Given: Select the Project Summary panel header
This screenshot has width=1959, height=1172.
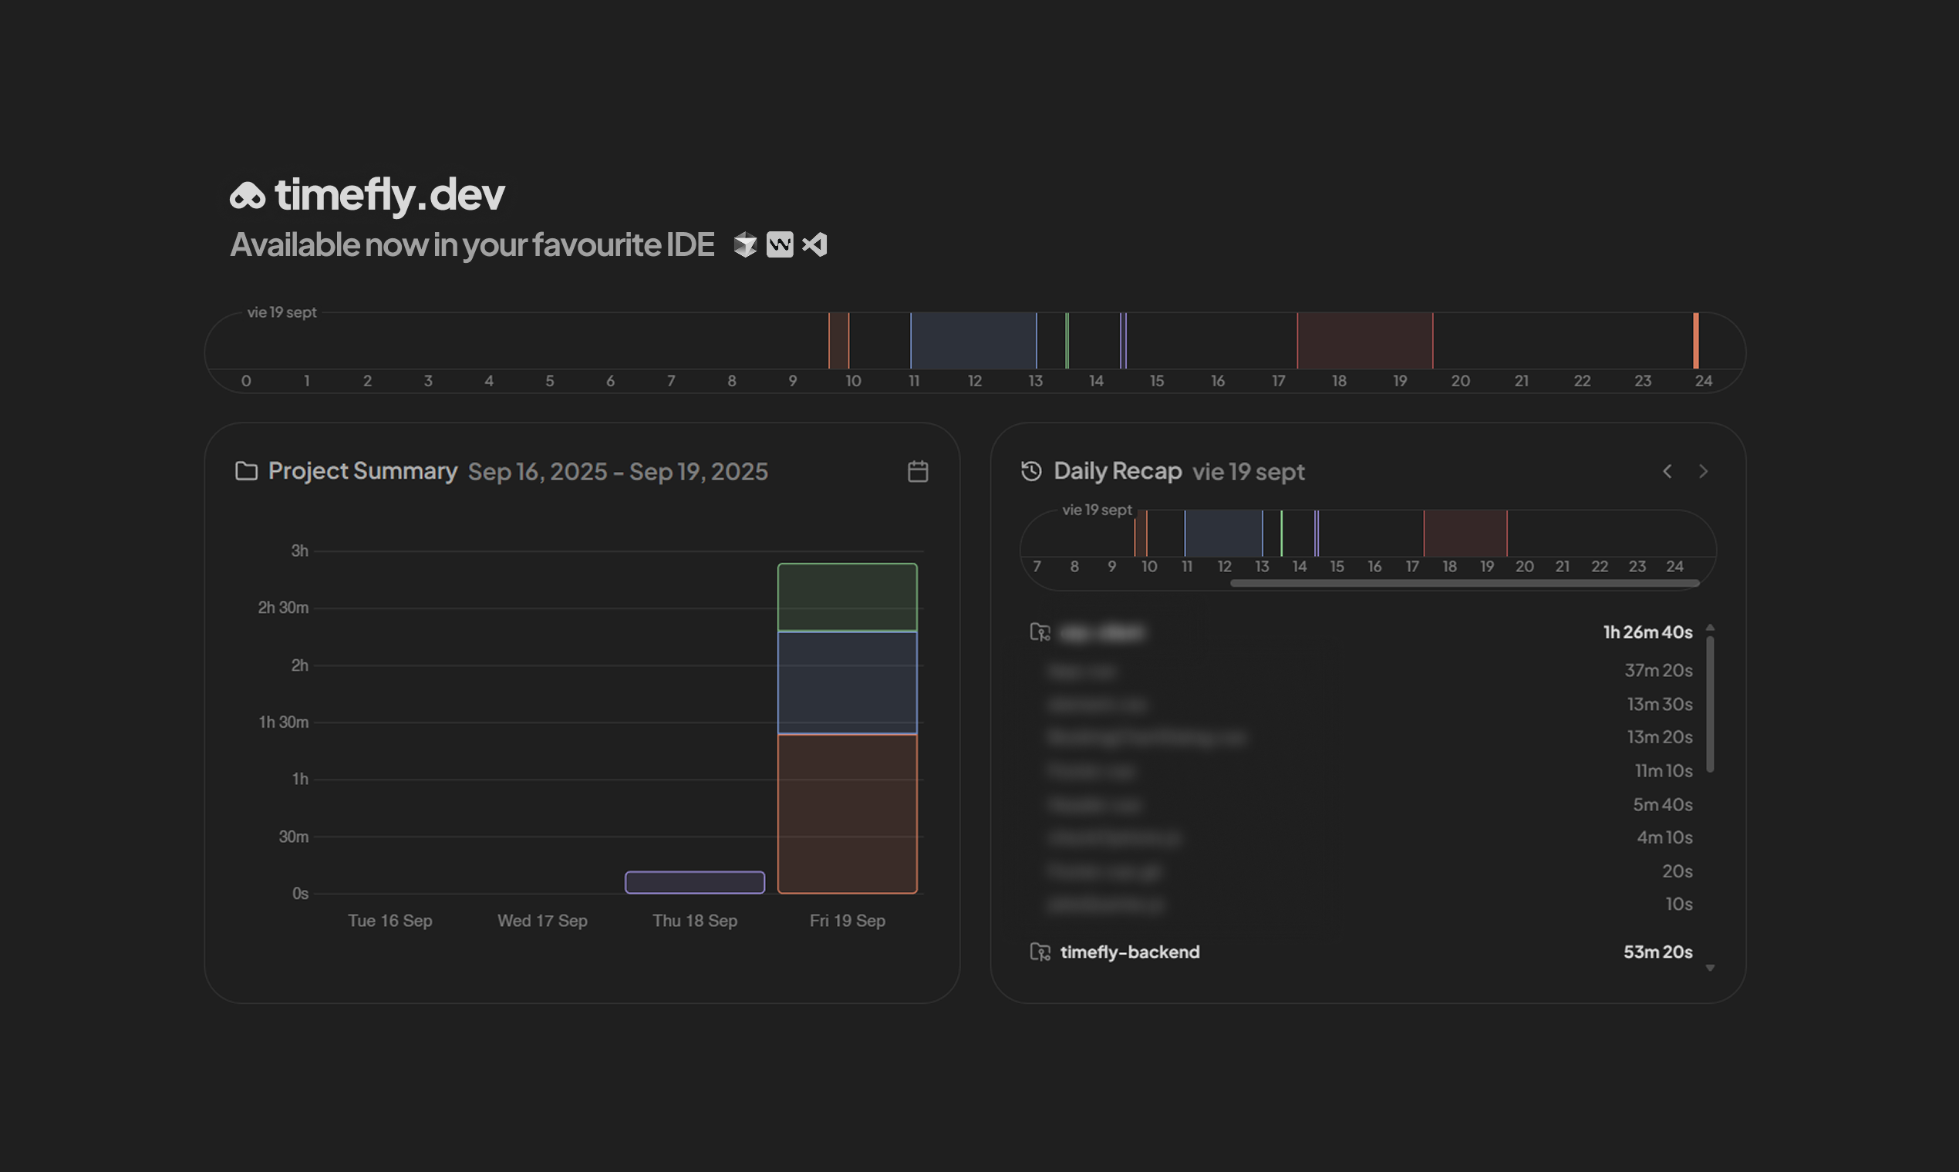Looking at the screenshot, I should click(363, 470).
